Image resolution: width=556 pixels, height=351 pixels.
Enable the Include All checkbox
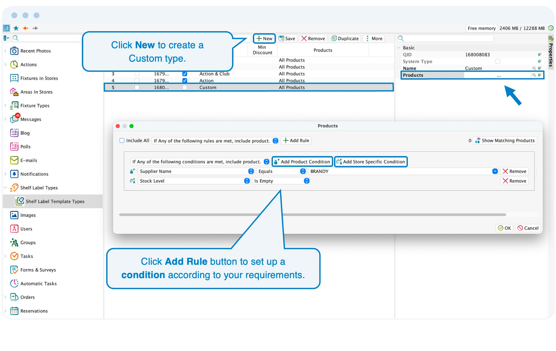122,140
